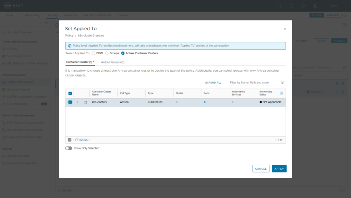
Task: Collapse the left sidebar with the double chevron
Action: (x=46, y=23)
